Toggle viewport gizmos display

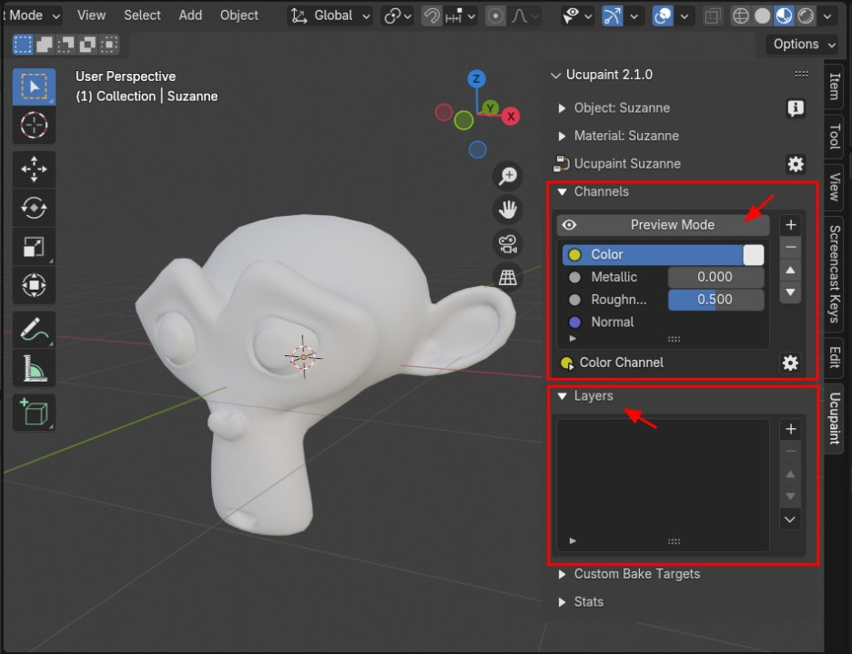[612, 15]
